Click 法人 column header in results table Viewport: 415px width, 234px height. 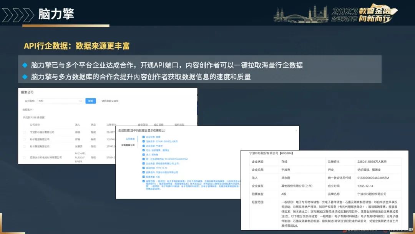click(78, 125)
